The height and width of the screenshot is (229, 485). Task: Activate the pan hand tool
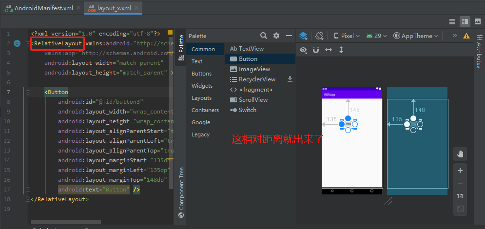pyautogui.click(x=460, y=154)
